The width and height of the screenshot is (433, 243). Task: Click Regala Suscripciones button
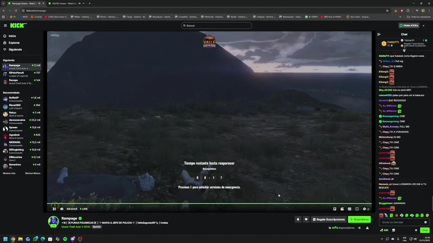coord(329,219)
